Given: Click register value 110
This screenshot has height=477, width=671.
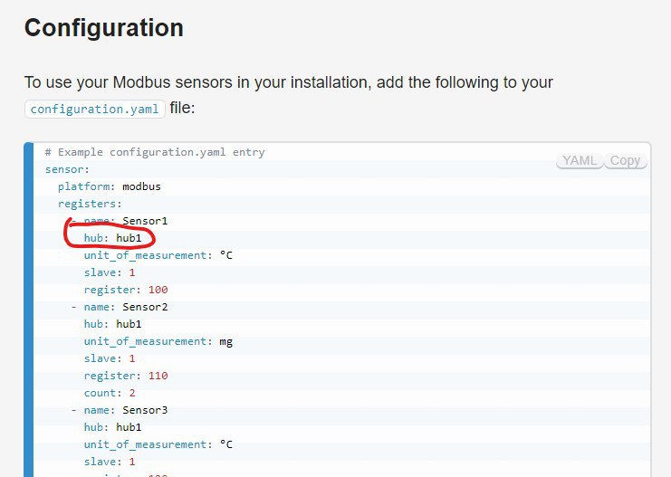Looking at the screenshot, I should [x=158, y=376].
